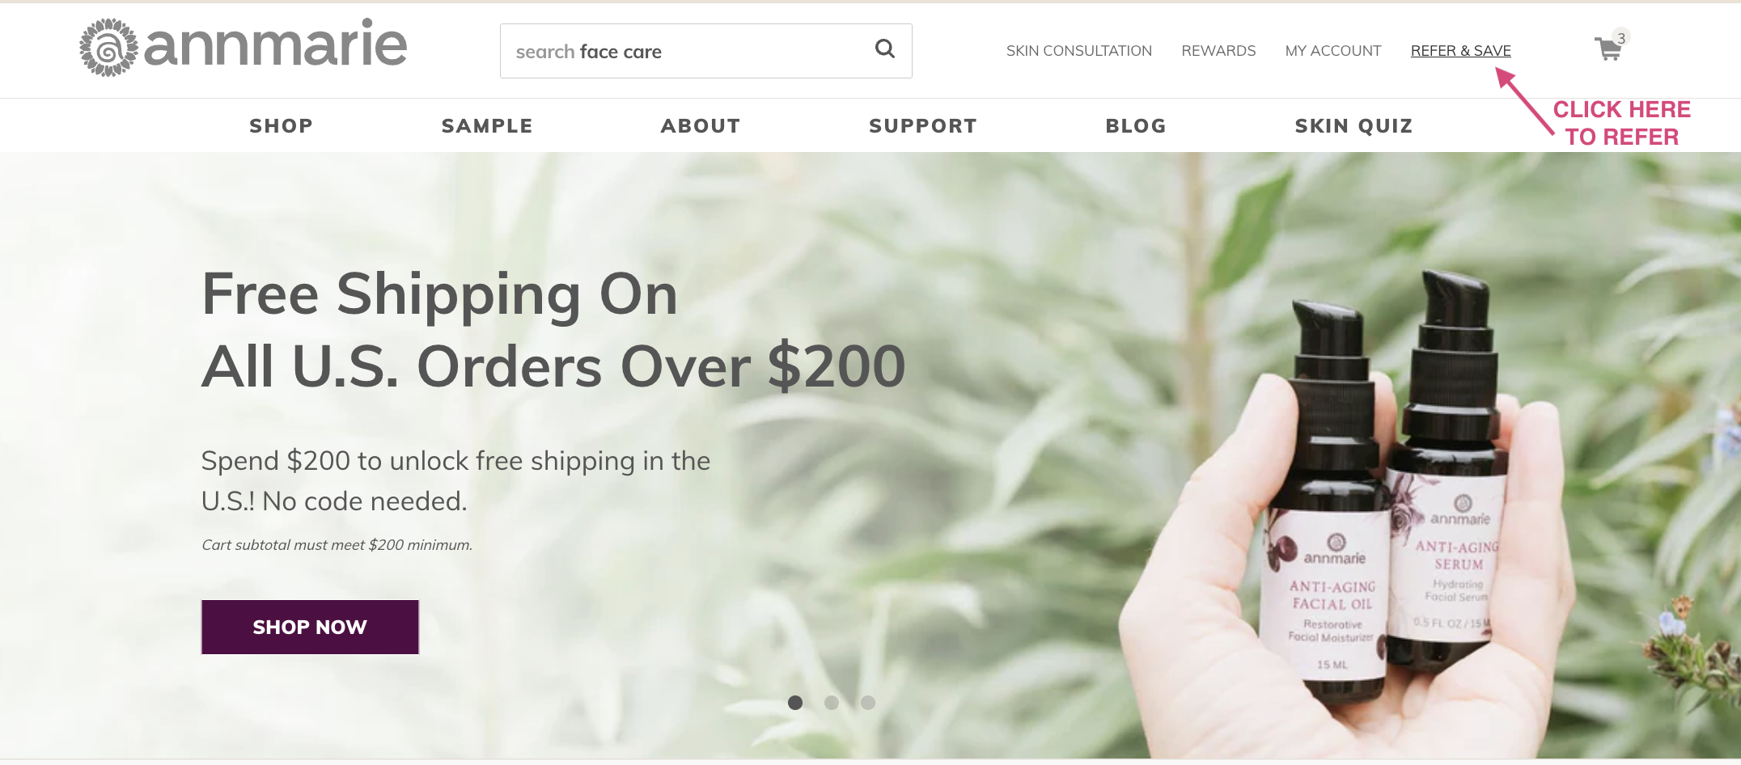Focus the search face care field
Screen dimensions: 1741x765
pyautogui.click(x=705, y=51)
